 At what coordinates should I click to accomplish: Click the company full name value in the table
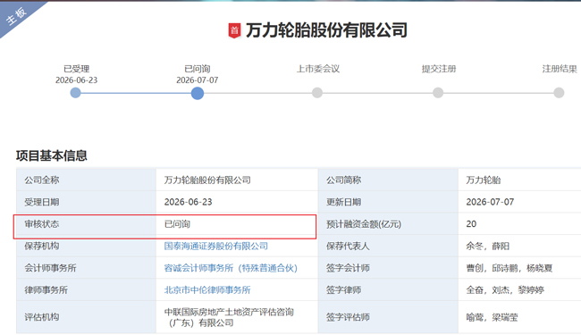coord(207,180)
